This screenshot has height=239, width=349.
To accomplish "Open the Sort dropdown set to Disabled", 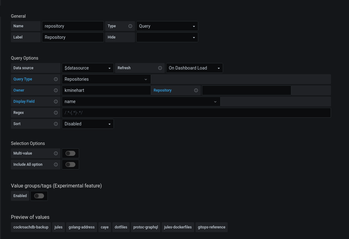I will click(88, 124).
